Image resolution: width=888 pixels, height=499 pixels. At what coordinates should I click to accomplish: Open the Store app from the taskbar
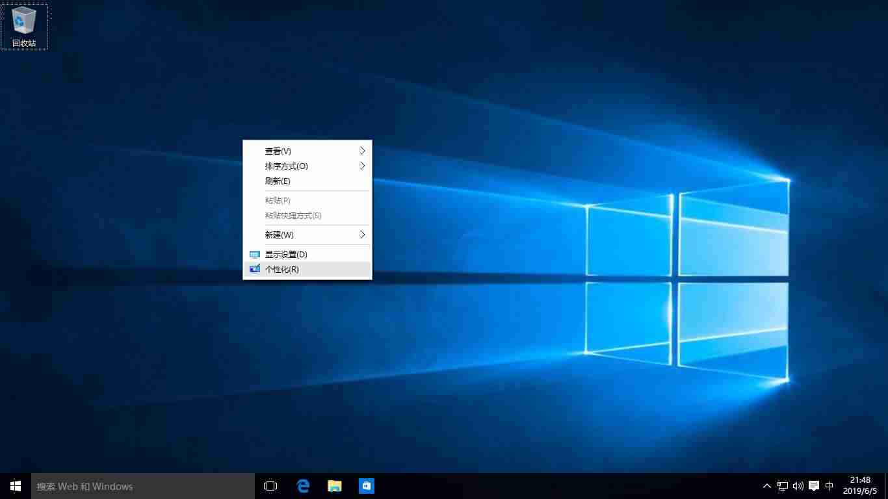367,486
